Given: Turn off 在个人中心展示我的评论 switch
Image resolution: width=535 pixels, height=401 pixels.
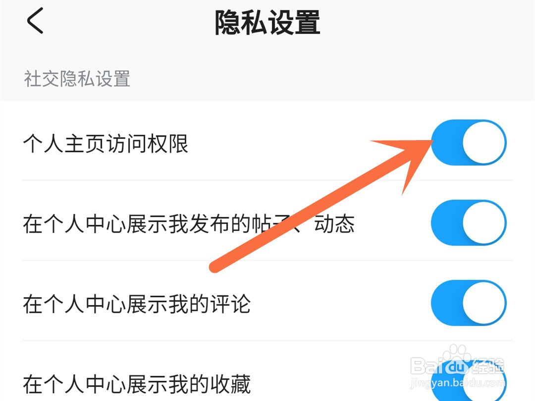Looking at the screenshot, I should pyautogui.click(x=469, y=303).
